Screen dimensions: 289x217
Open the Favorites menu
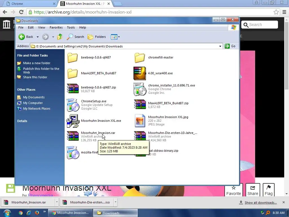(56, 27)
